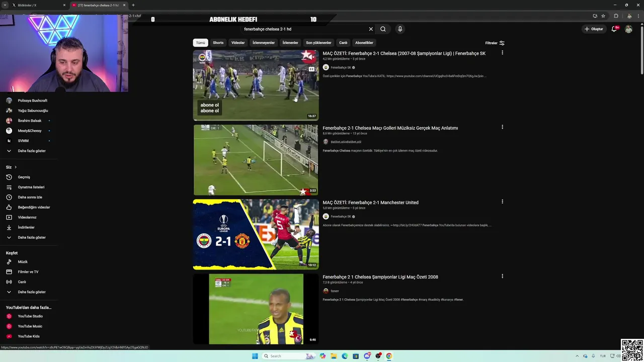The height and width of the screenshot is (362, 644).
Task: Toggle CC captions badge on the first thumbnail
Action: click(311, 69)
